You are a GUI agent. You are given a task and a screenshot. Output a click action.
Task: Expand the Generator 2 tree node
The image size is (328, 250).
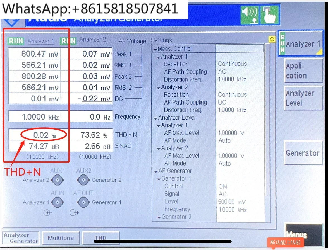pyautogui.click(x=159, y=217)
